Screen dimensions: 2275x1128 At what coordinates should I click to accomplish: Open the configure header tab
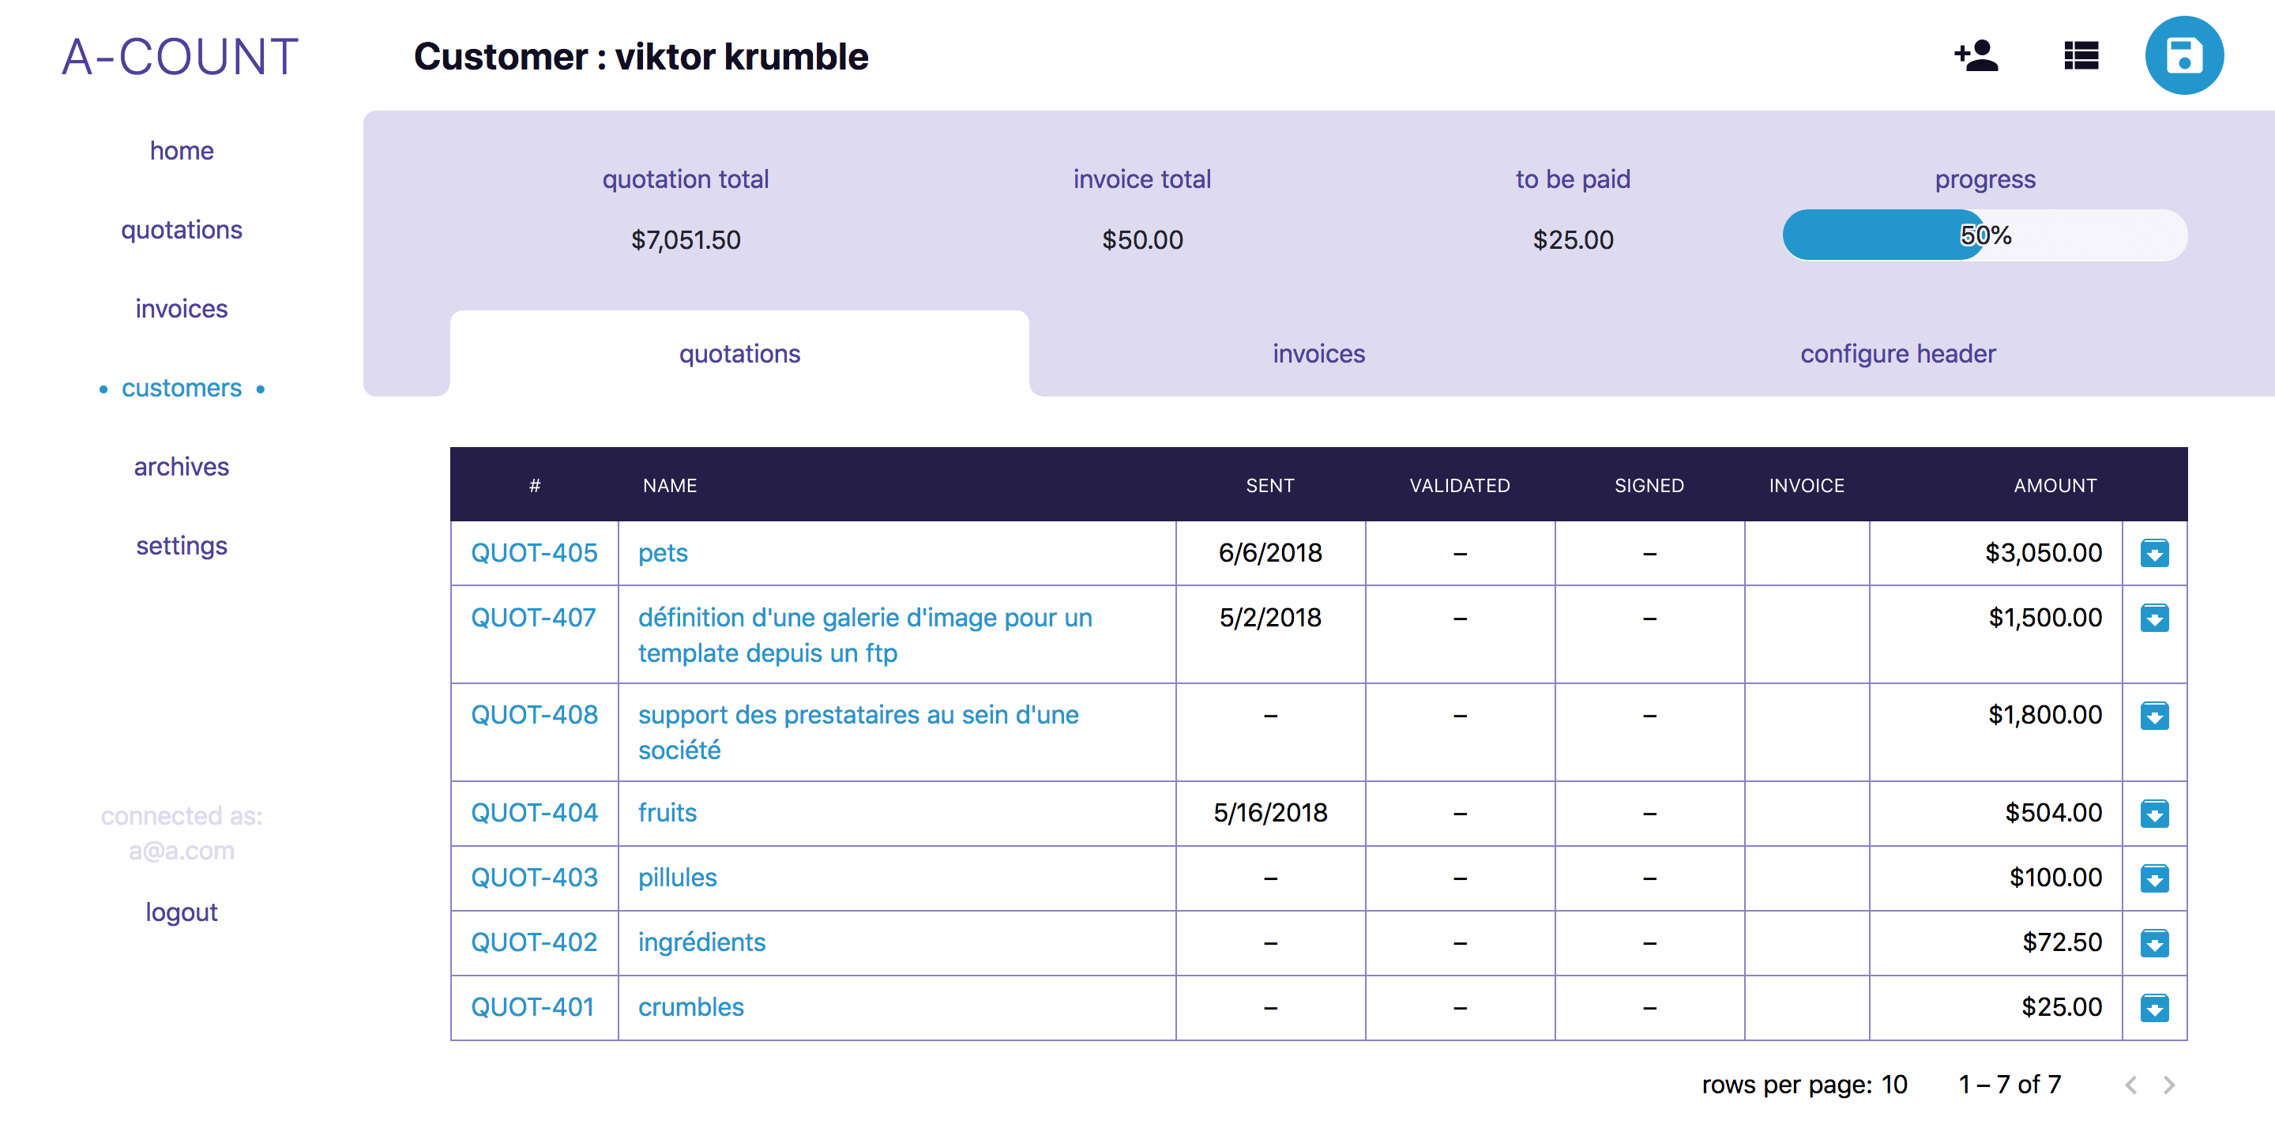point(1897,354)
